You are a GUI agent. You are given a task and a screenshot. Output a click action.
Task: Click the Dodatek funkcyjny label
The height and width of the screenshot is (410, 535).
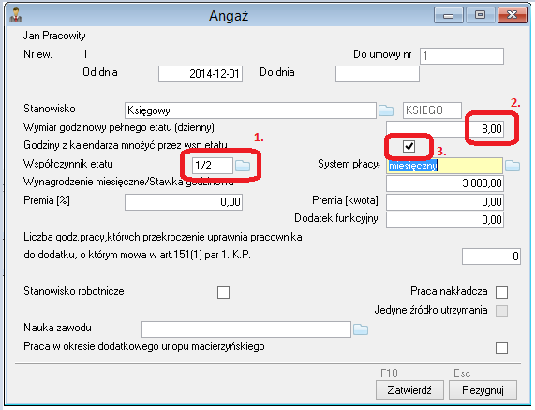(336, 218)
